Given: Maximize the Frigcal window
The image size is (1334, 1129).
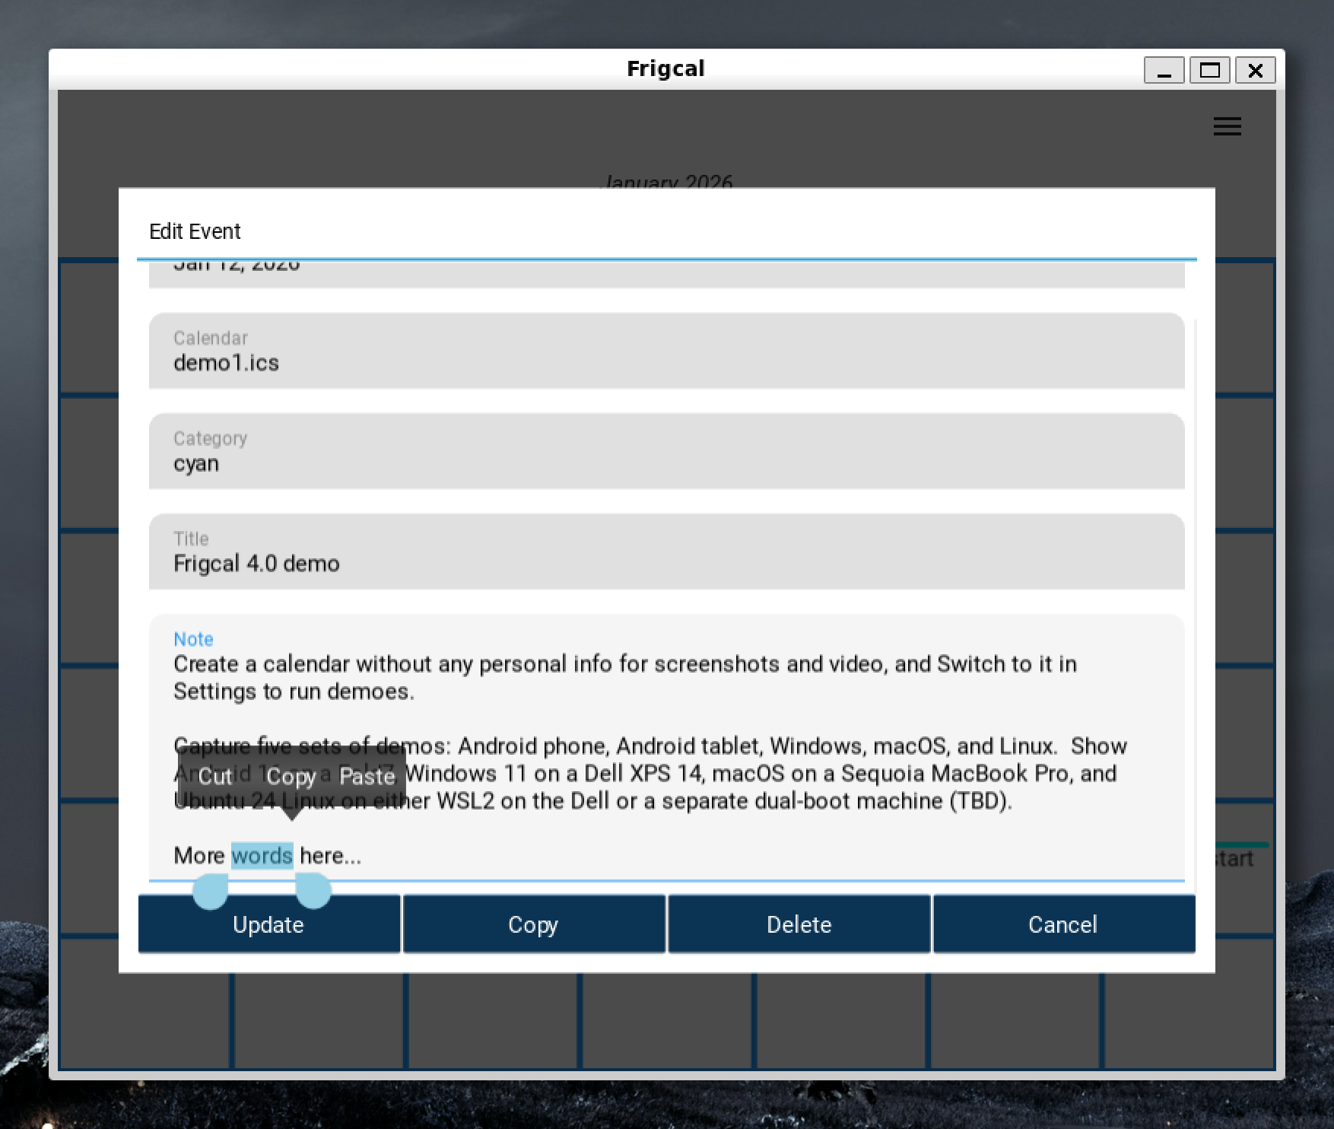Looking at the screenshot, I should pos(1209,71).
